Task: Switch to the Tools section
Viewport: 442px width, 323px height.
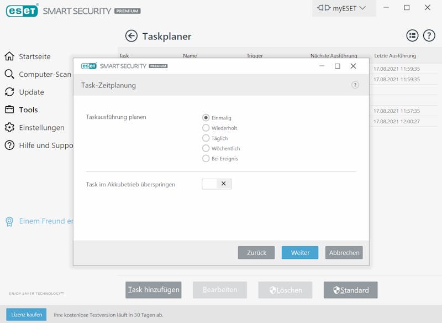Action: [x=29, y=110]
